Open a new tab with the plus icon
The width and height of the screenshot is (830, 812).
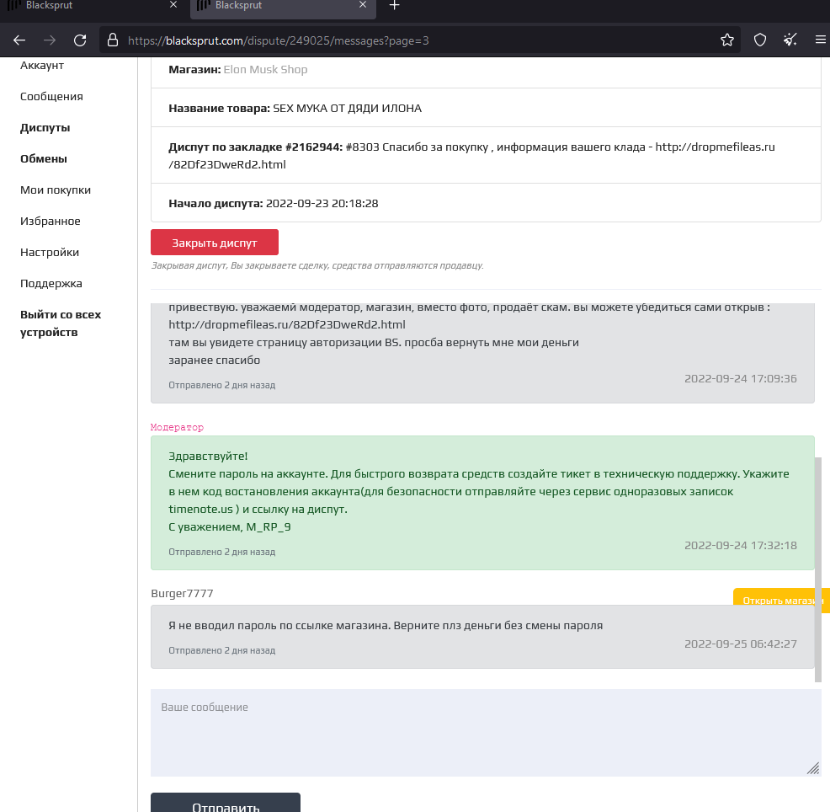click(x=394, y=6)
